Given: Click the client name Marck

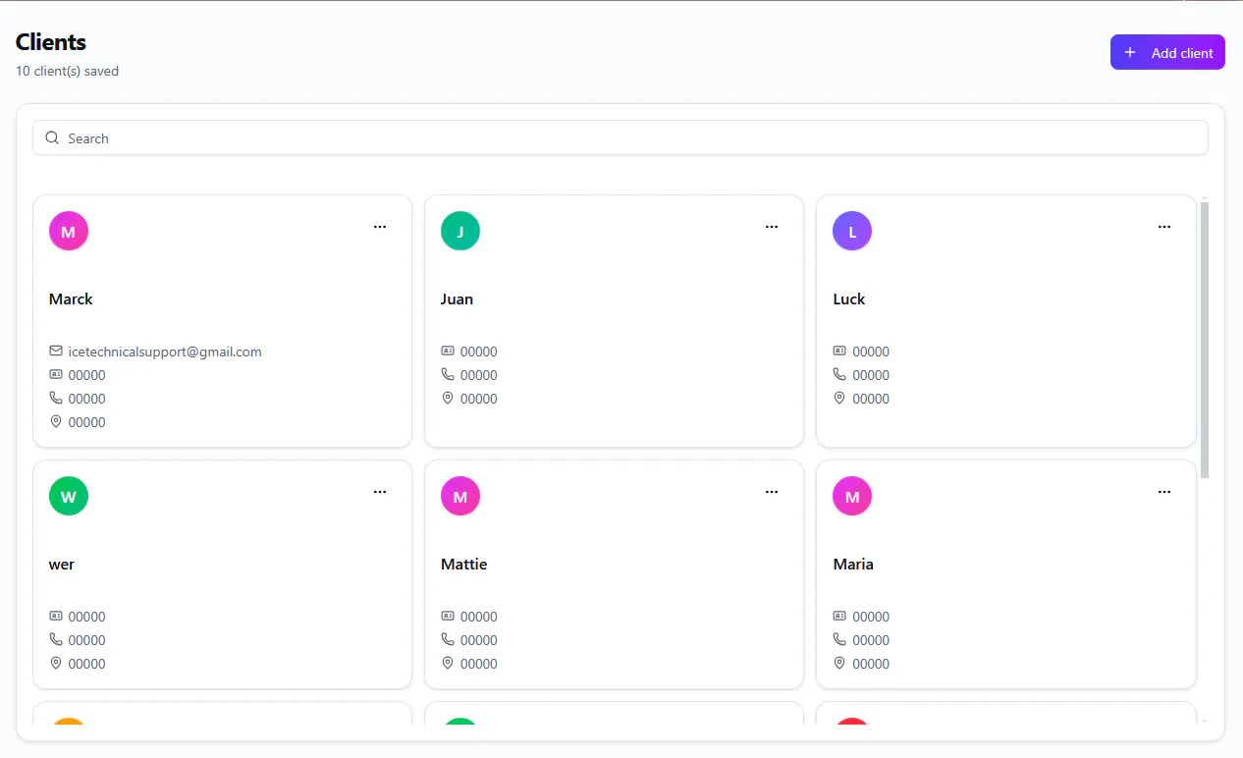Looking at the screenshot, I should pos(71,299).
